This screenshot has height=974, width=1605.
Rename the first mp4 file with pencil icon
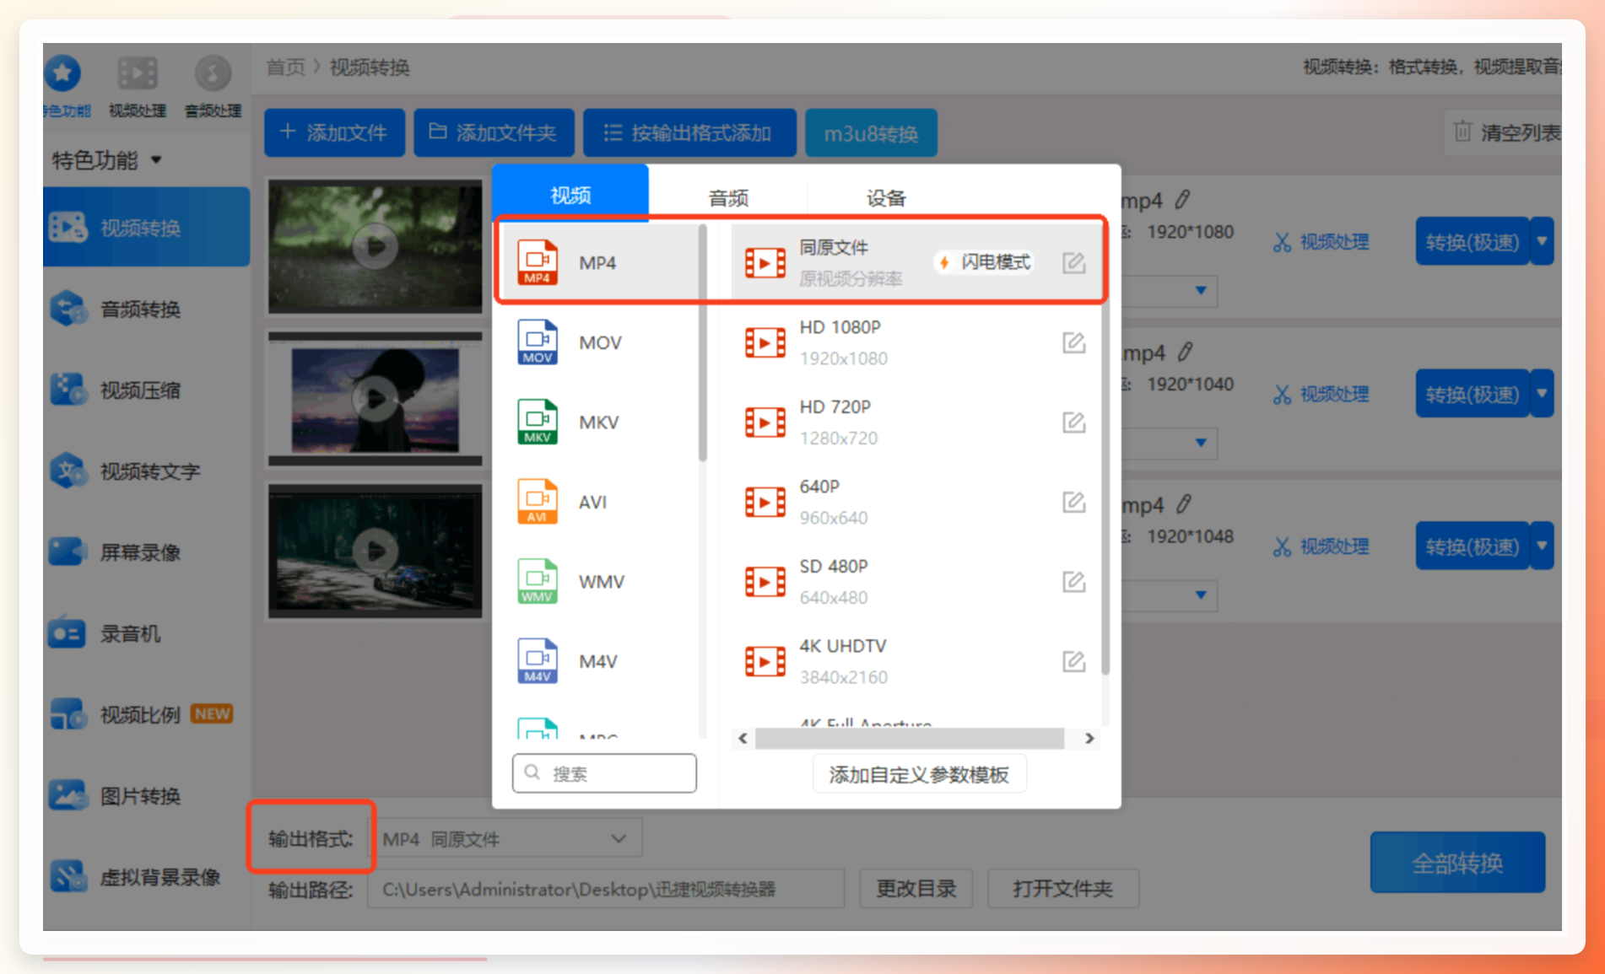[x=1183, y=200]
